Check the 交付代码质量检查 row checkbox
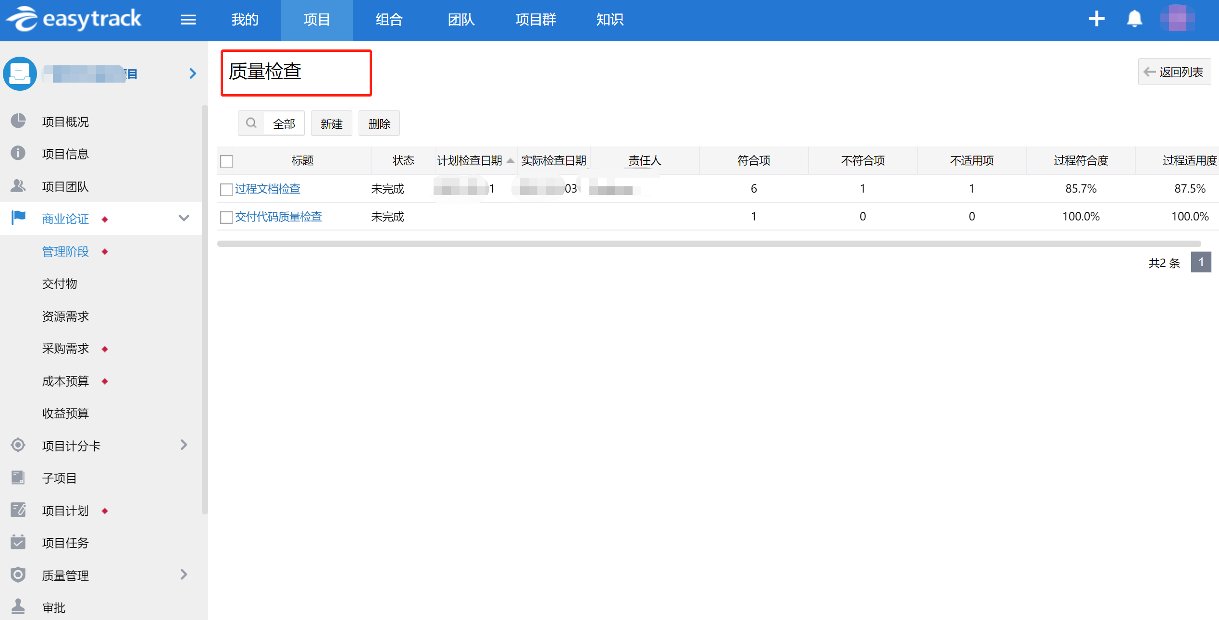Image resolution: width=1219 pixels, height=620 pixels. pyautogui.click(x=226, y=217)
